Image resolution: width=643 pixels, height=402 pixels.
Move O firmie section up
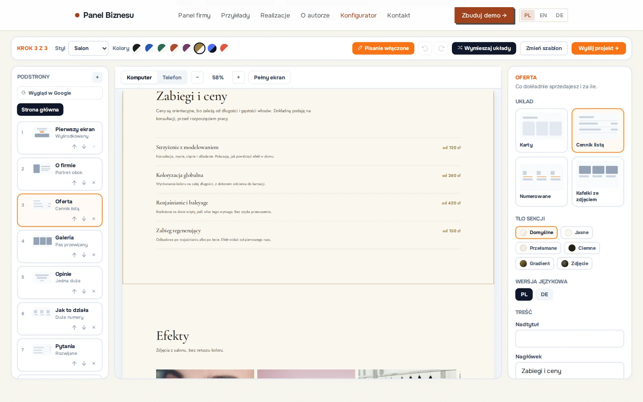tap(74, 183)
